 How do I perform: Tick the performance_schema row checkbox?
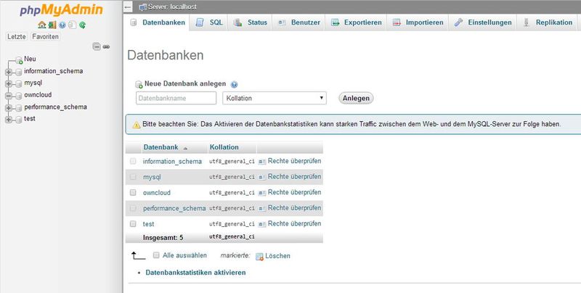point(133,208)
